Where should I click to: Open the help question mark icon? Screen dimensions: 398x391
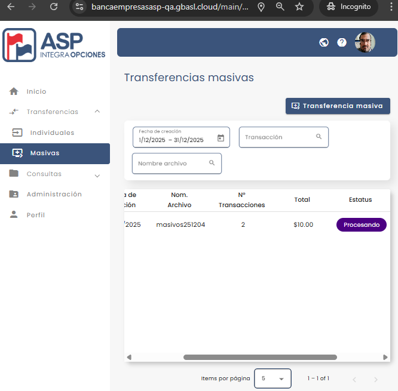click(x=342, y=42)
